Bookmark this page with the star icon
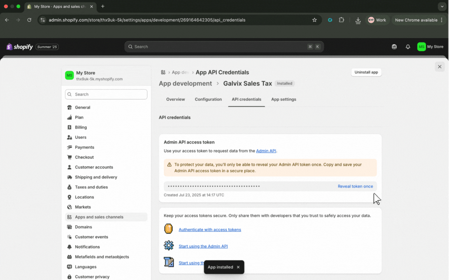Viewport: 449px width, 280px height. [x=314, y=20]
